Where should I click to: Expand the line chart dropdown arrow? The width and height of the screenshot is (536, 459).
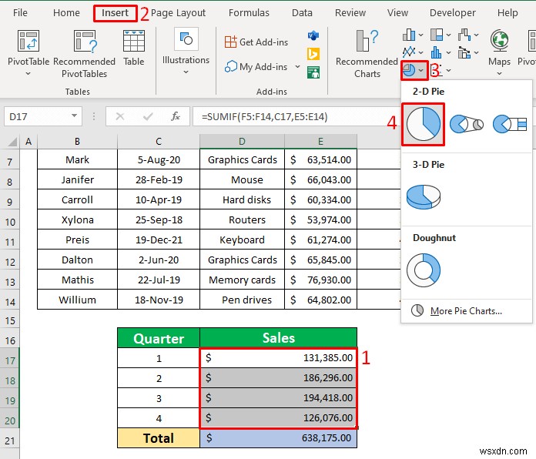point(420,52)
